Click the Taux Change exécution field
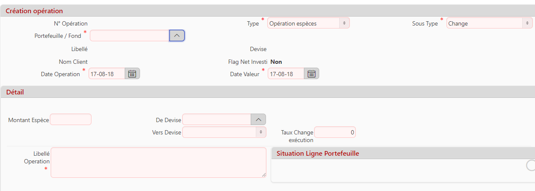The image size is (535, 191). tap(335, 132)
